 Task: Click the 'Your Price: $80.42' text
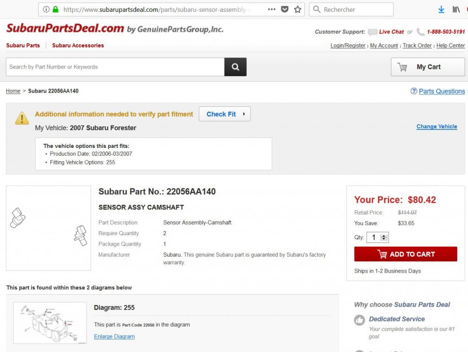click(395, 200)
